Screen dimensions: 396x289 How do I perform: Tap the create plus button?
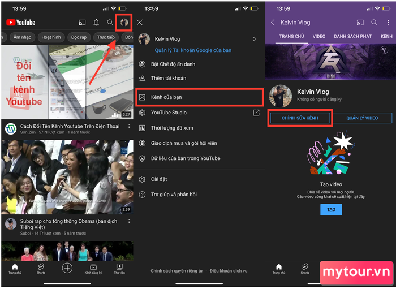(67, 268)
